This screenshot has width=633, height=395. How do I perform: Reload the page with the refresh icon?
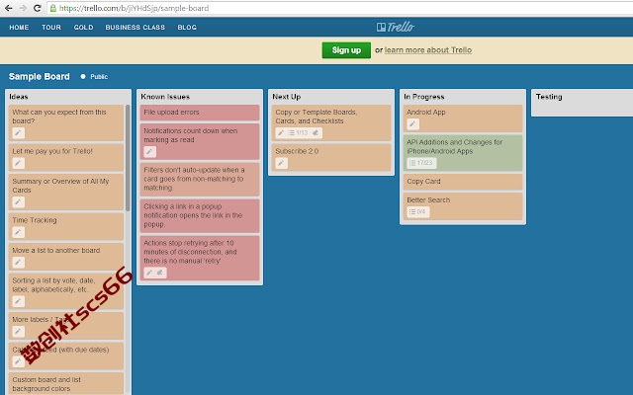[x=38, y=8]
